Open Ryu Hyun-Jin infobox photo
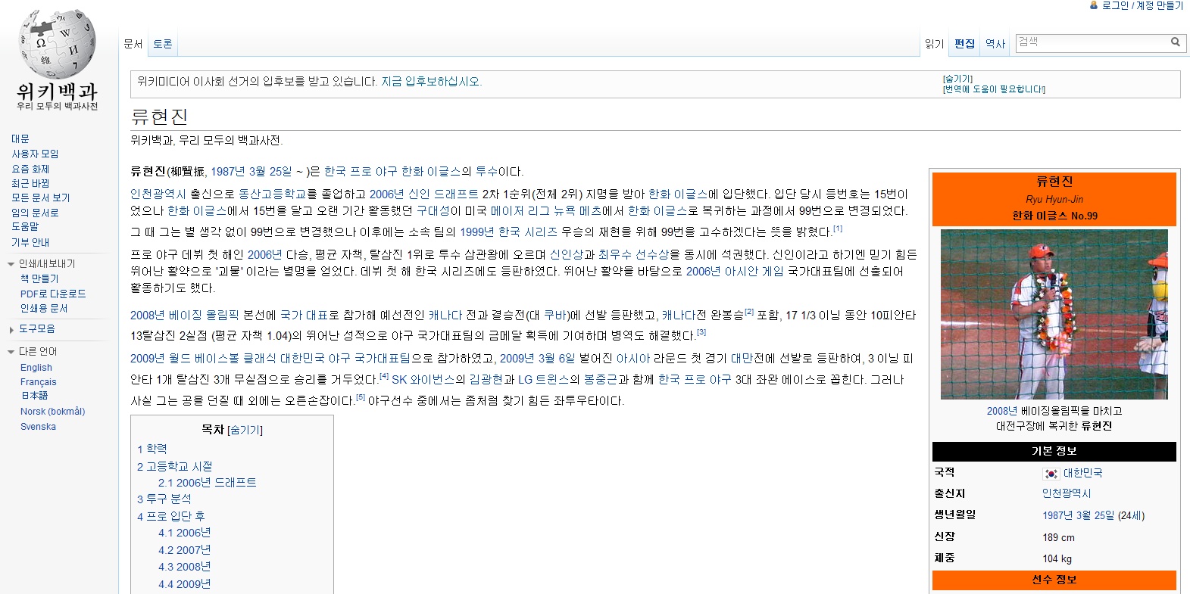The image size is (1190, 594). 1054,314
